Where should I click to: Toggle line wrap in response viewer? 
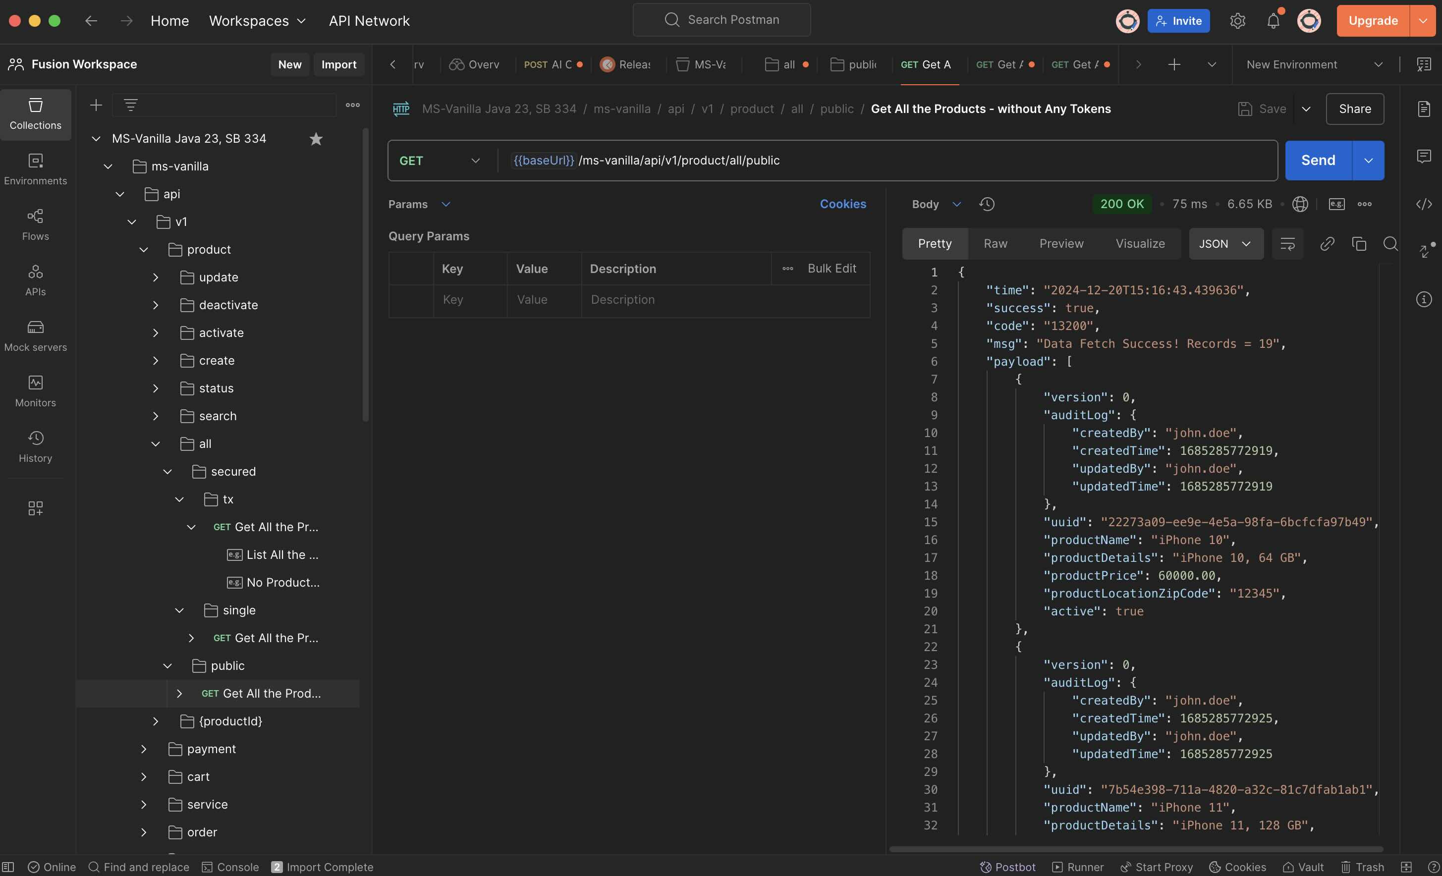click(1287, 243)
